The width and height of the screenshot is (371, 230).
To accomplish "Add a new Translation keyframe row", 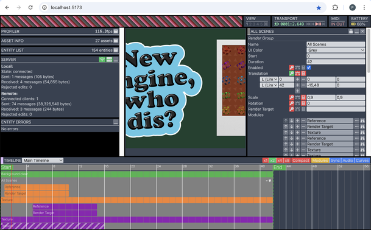I will point(297,91).
